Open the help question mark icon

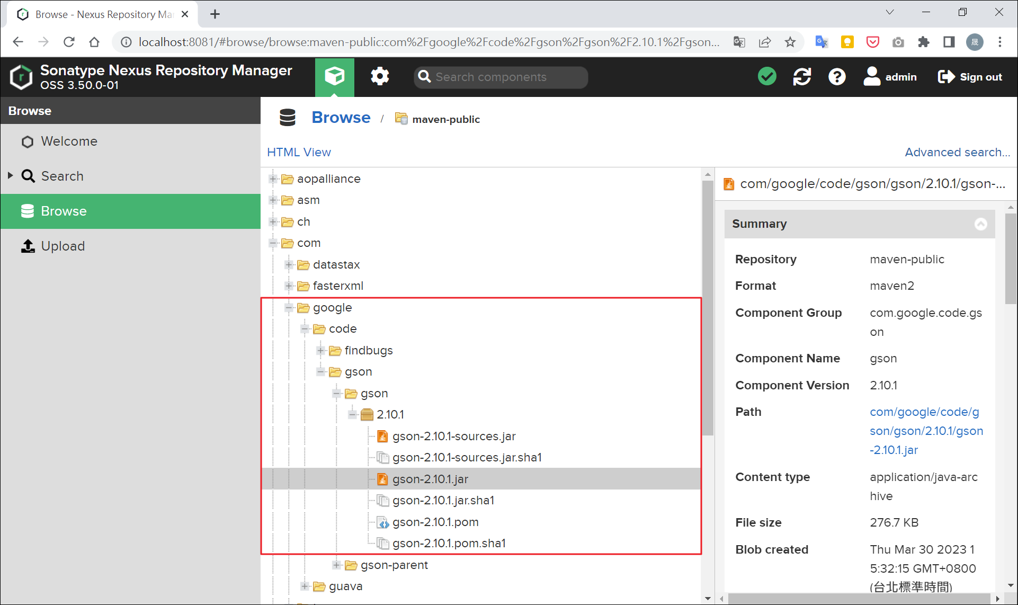tap(836, 76)
